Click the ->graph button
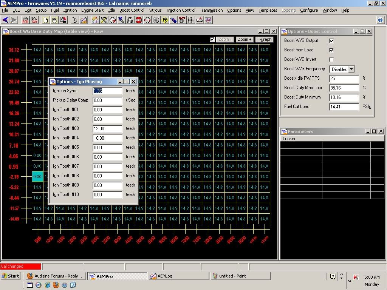This screenshot has width=387, height=290. [264, 39]
